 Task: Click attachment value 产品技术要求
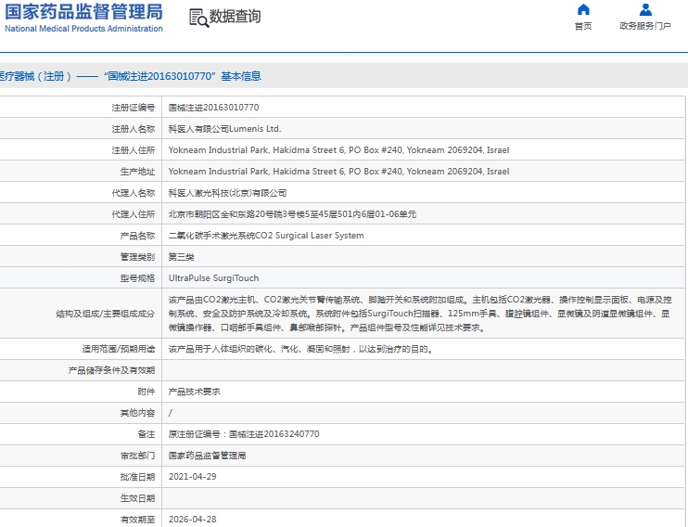pos(194,392)
